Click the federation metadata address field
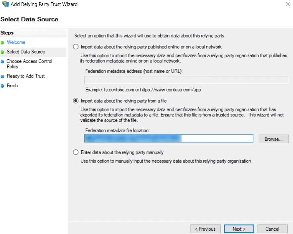 pos(186,80)
